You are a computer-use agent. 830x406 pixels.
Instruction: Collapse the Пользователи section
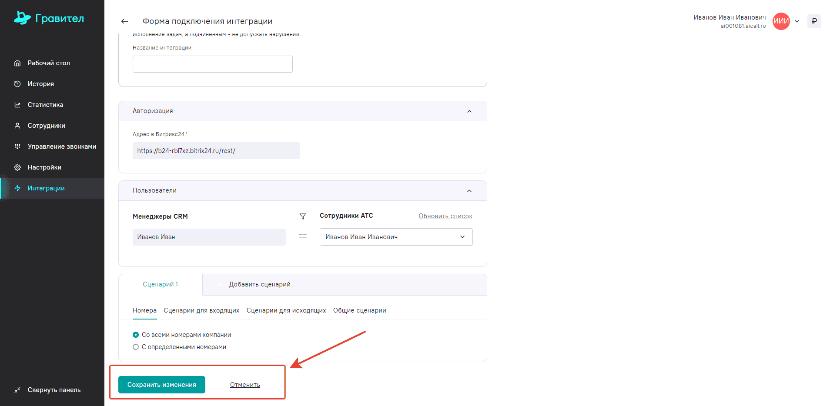point(469,191)
